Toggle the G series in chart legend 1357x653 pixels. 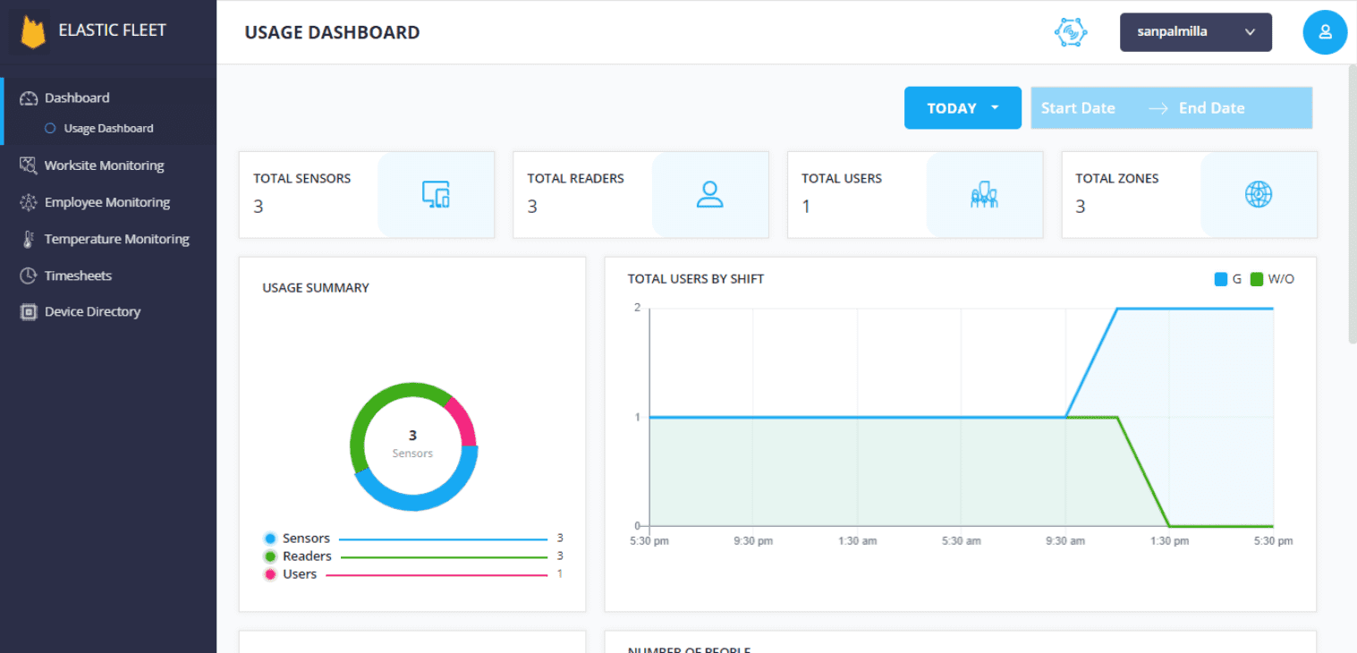(1227, 279)
